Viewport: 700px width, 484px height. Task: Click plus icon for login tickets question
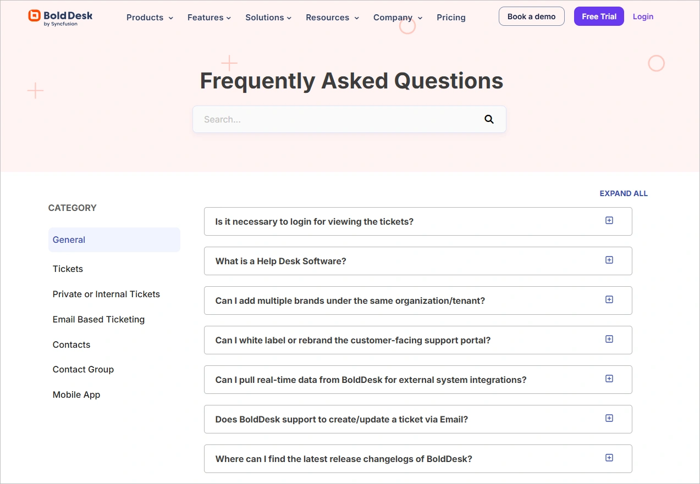click(x=609, y=220)
